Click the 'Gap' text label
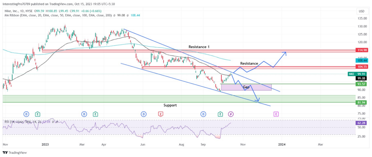This screenshot has width=372, height=157. (x=246, y=87)
